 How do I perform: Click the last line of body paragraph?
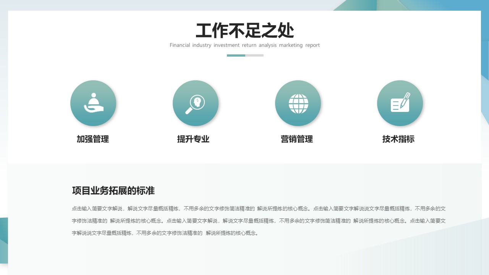click(x=165, y=233)
